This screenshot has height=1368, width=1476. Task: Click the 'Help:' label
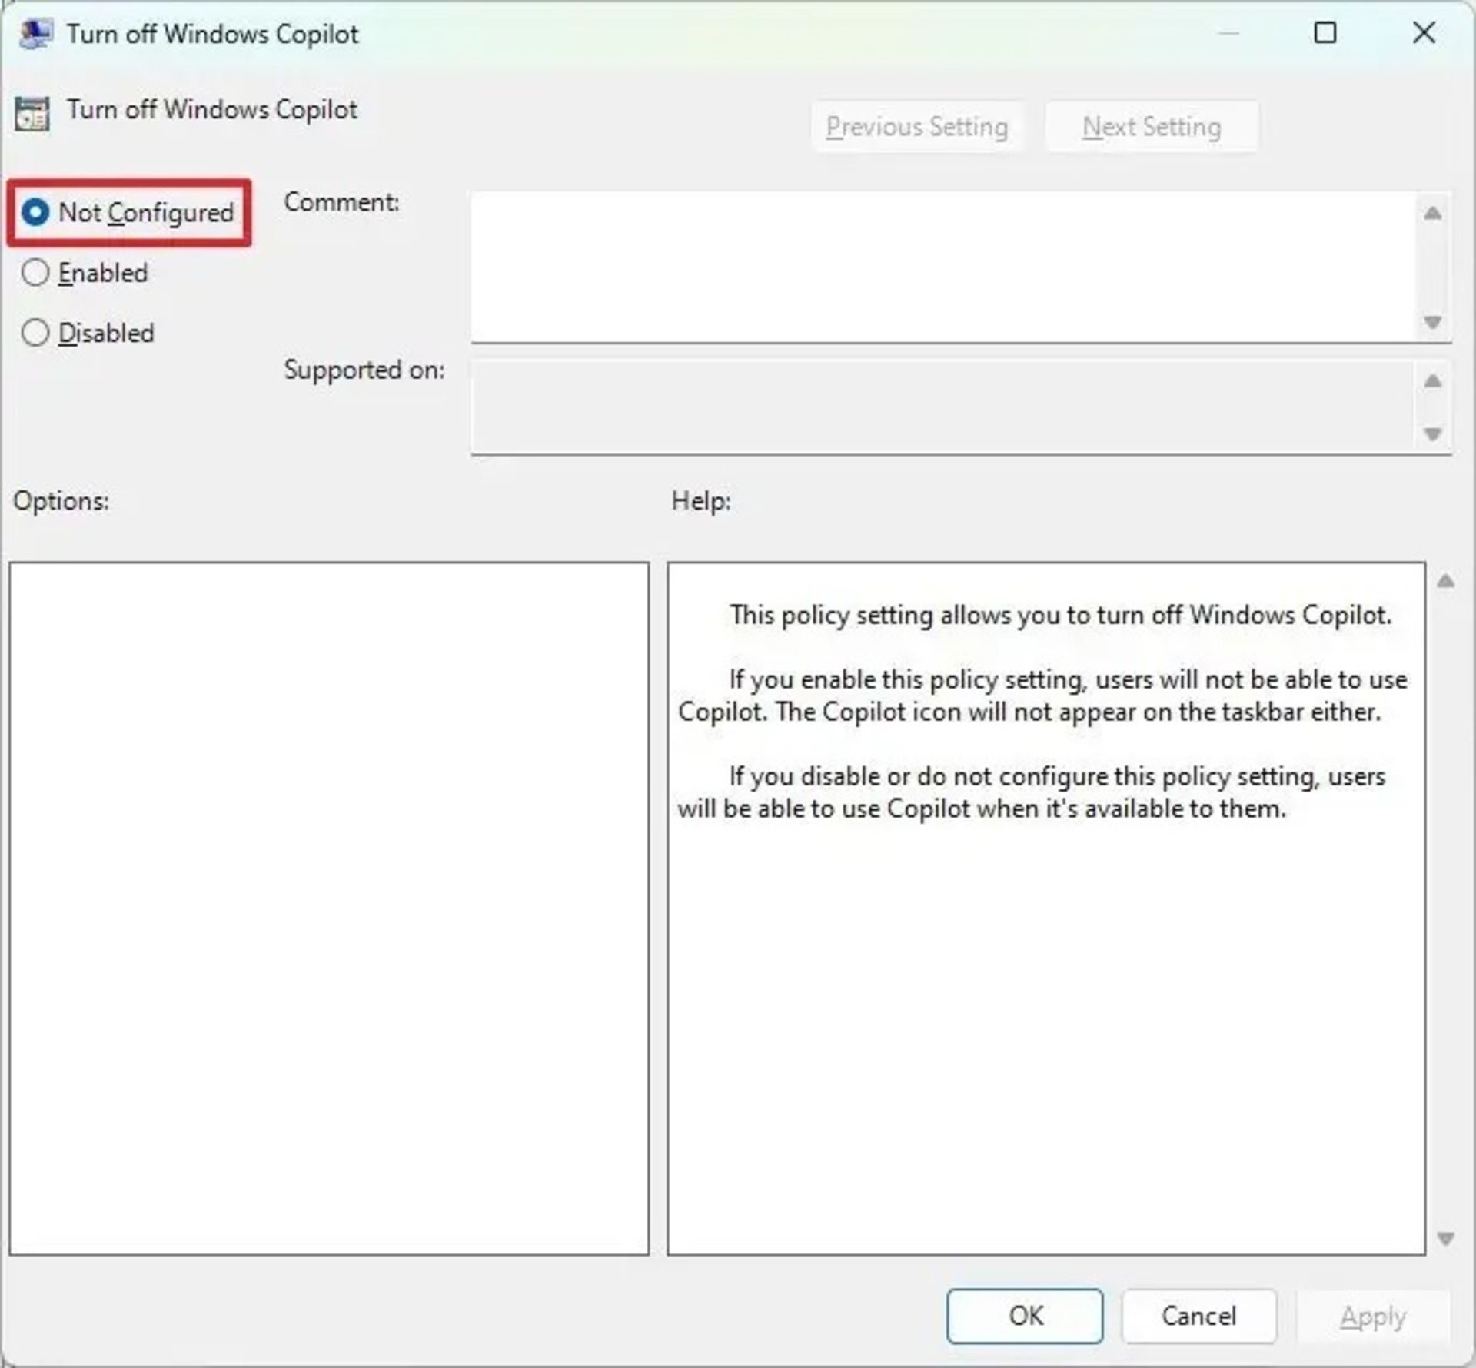(x=701, y=501)
